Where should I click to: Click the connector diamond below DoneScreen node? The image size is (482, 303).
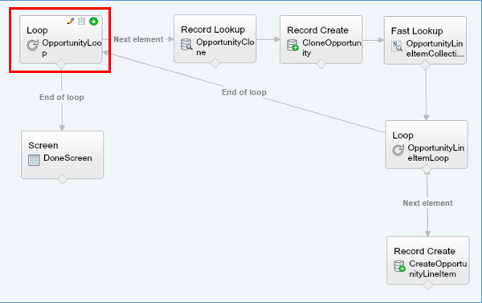63,179
